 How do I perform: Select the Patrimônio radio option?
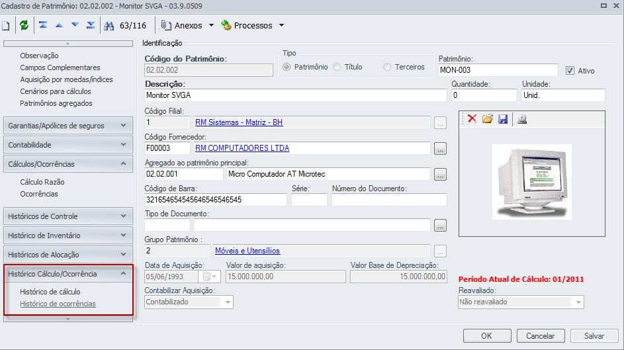click(287, 67)
